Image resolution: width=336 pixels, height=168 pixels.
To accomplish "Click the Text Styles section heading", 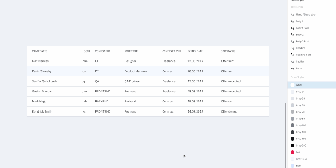I will coord(297,7).
